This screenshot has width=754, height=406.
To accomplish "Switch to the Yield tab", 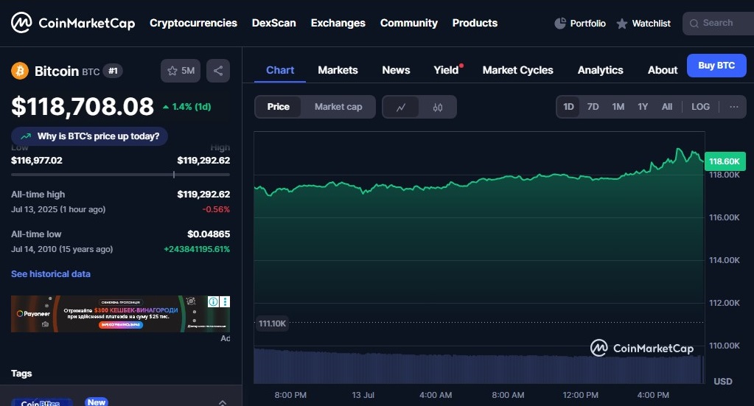I will click(446, 70).
